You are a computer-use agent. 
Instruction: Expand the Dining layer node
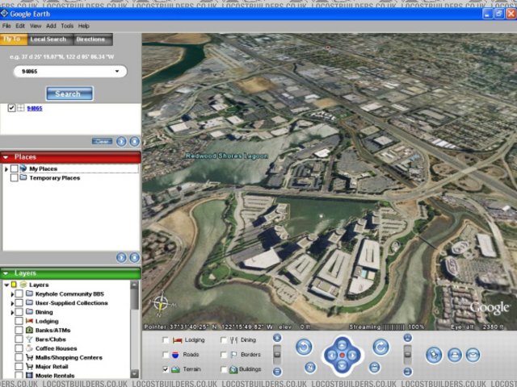12,312
